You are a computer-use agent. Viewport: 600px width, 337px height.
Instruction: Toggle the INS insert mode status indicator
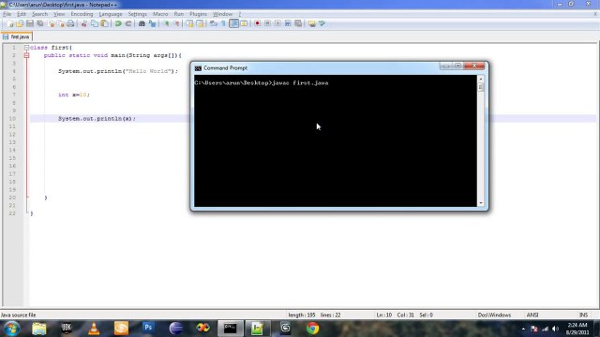pos(583,315)
